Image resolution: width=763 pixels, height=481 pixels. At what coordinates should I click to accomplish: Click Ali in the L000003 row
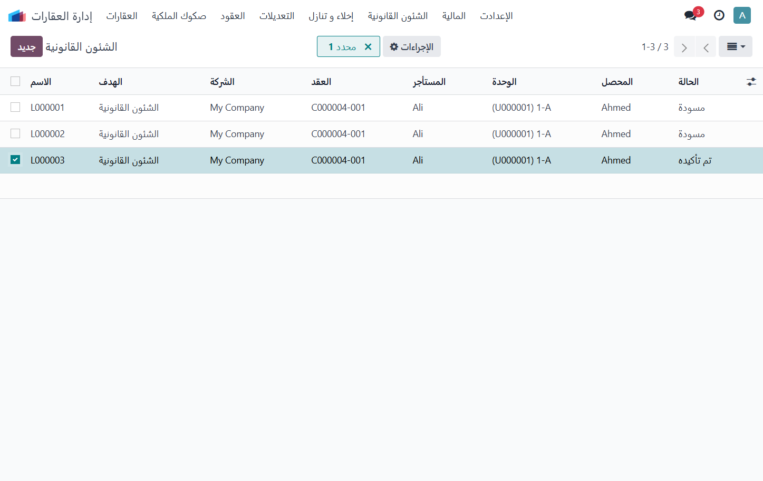pyautogui.click(x=418, y=160)
